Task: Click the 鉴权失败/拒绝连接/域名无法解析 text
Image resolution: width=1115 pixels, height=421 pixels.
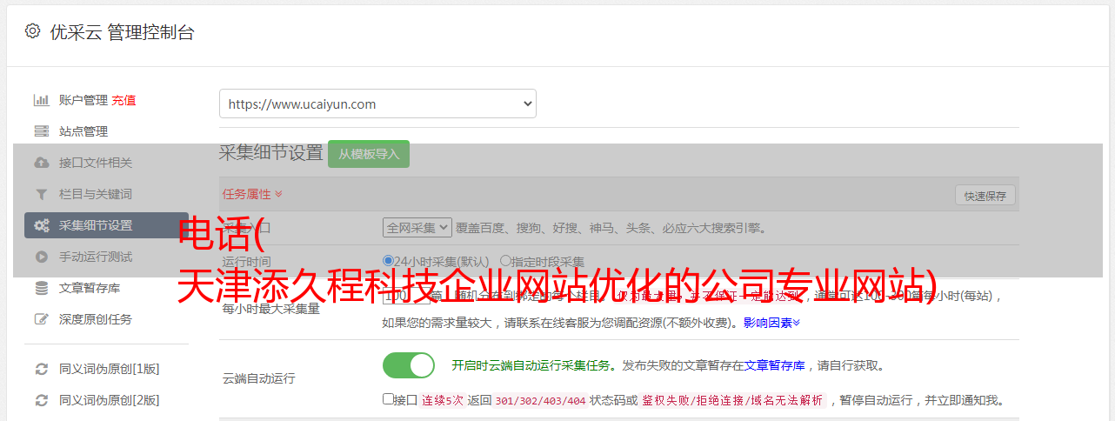Action: [732, 400]
